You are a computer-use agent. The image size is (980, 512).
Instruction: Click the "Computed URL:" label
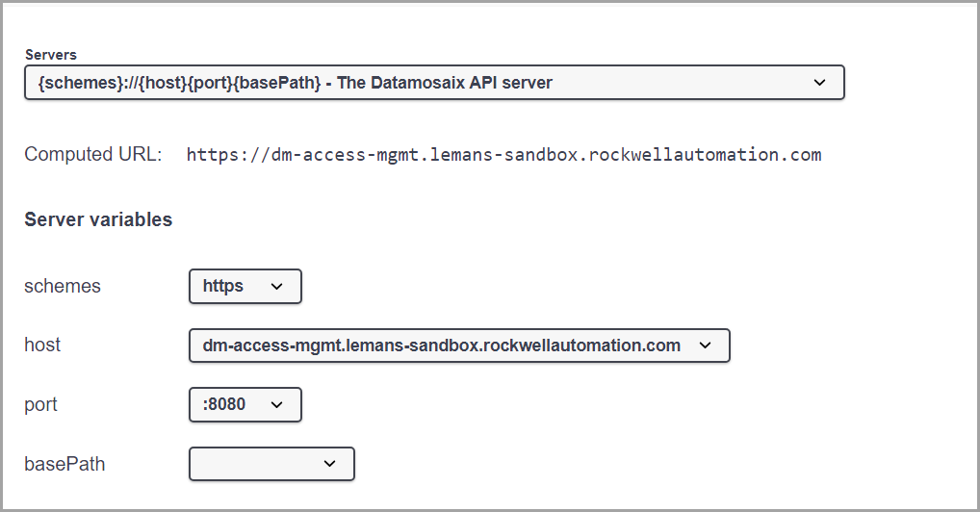tap(93, 155)
